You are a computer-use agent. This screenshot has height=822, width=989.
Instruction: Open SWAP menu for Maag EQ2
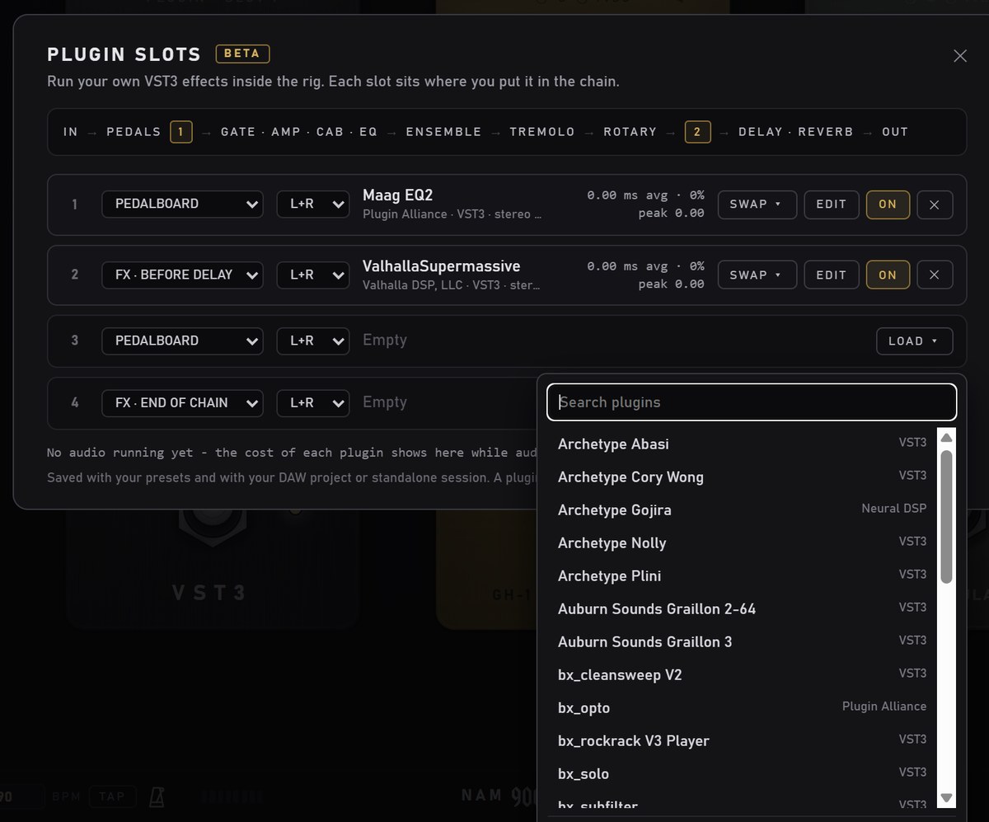pos(757,204)
